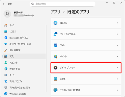Maximize the Settings window
Image resolution: width=125 pixels, height=97 pixels.
pos(114,3)
